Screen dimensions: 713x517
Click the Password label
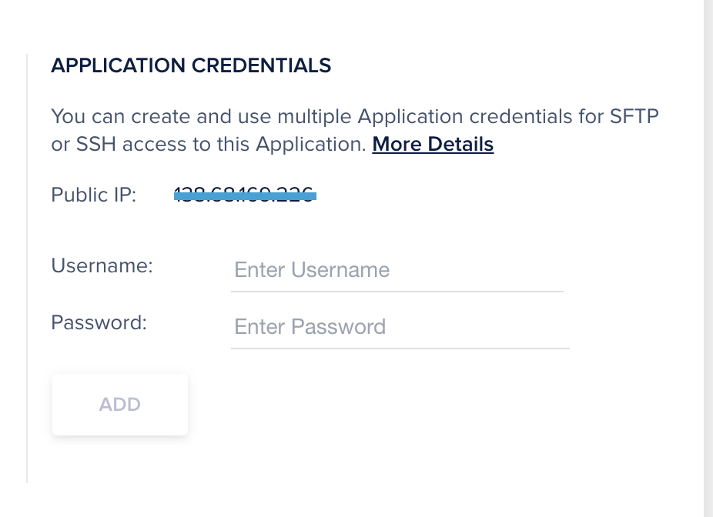[98, 322]
